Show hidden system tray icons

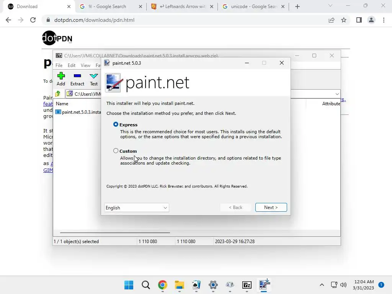(x=322, y=285)
